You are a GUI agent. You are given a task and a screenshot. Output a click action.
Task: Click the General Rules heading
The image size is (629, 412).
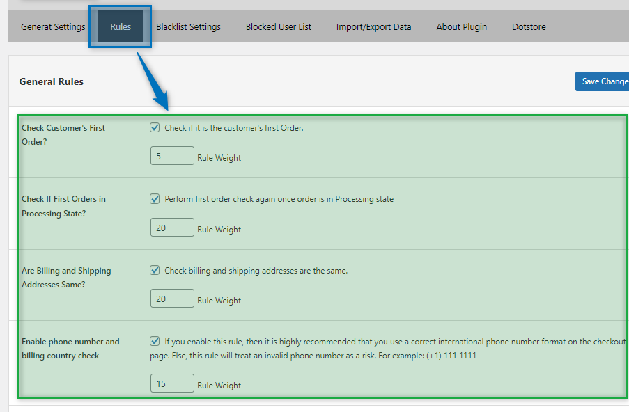pos(52,81)
